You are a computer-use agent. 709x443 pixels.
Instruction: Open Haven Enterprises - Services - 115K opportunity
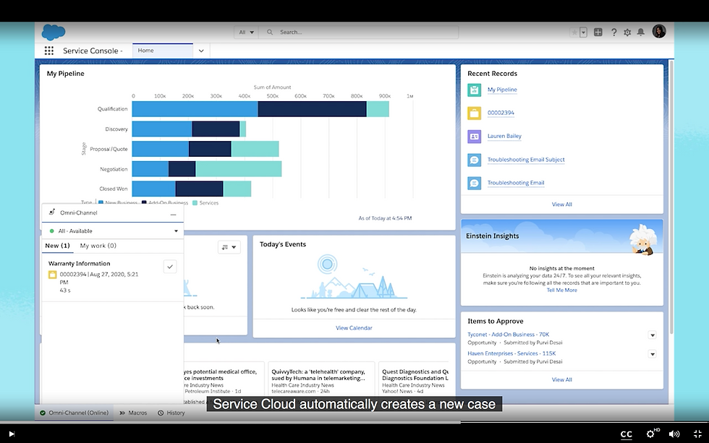[511, 353]
